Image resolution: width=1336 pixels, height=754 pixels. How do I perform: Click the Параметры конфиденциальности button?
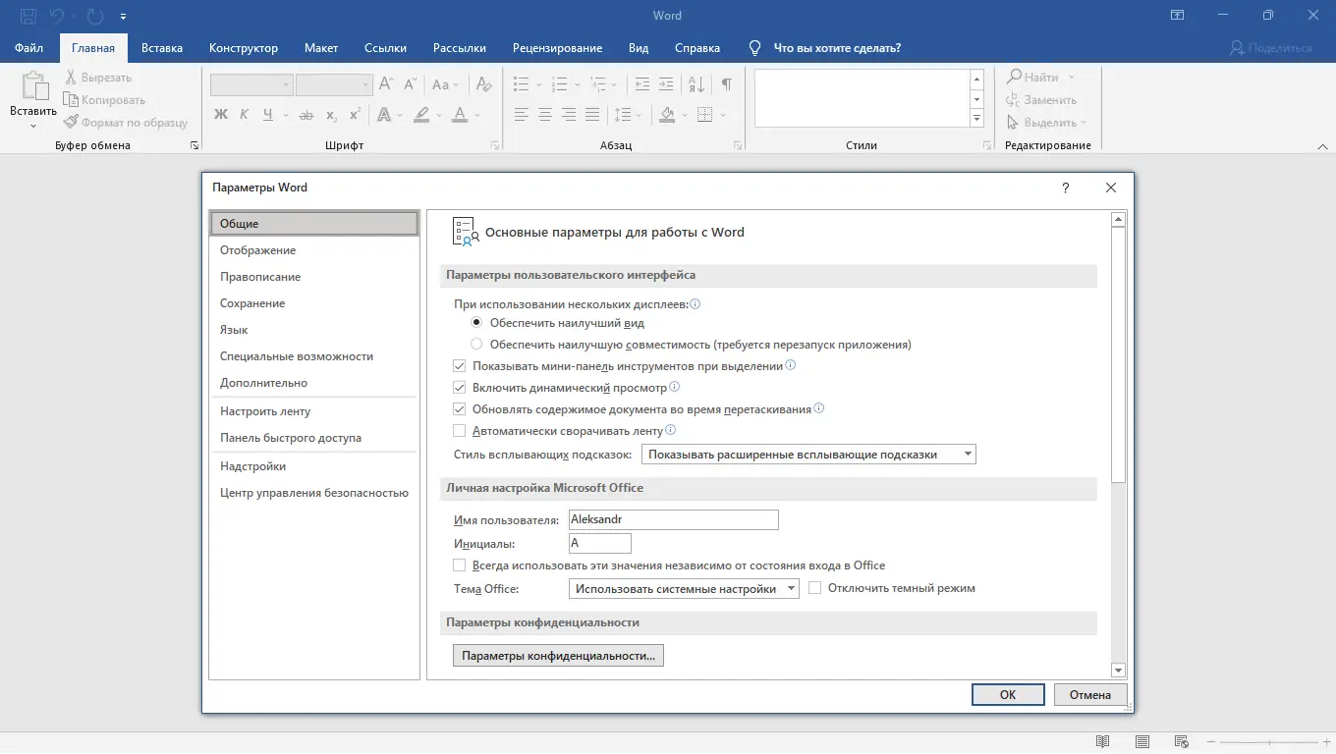557,655
